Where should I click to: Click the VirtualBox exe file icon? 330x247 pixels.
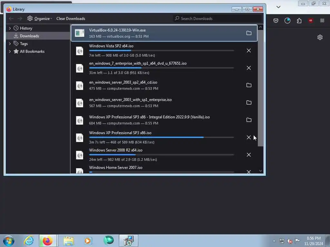pos(80,33)
